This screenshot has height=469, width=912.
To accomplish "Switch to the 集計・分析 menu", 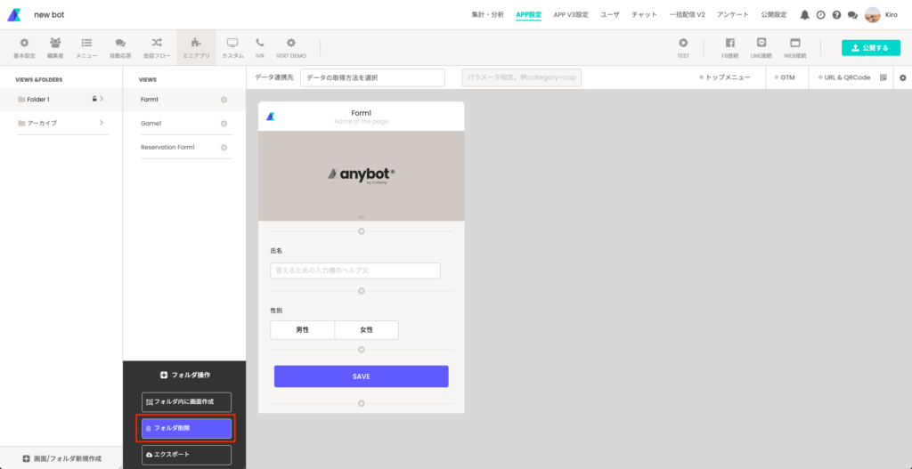I will click(x=487, y=15).
